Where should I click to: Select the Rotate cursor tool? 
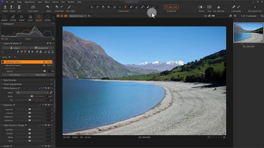pyautogui.click(x=114, y=7)
